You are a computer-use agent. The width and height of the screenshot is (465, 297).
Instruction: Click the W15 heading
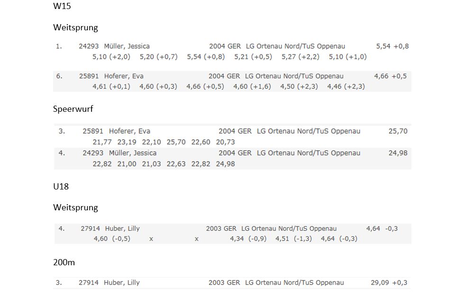tap(62, 6)
